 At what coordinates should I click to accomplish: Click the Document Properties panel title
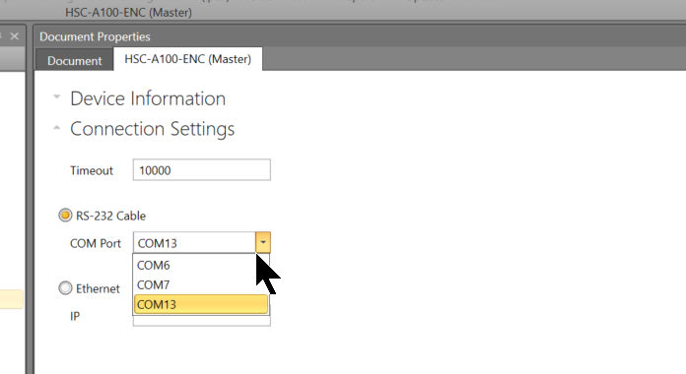click(x=95, y=36)
